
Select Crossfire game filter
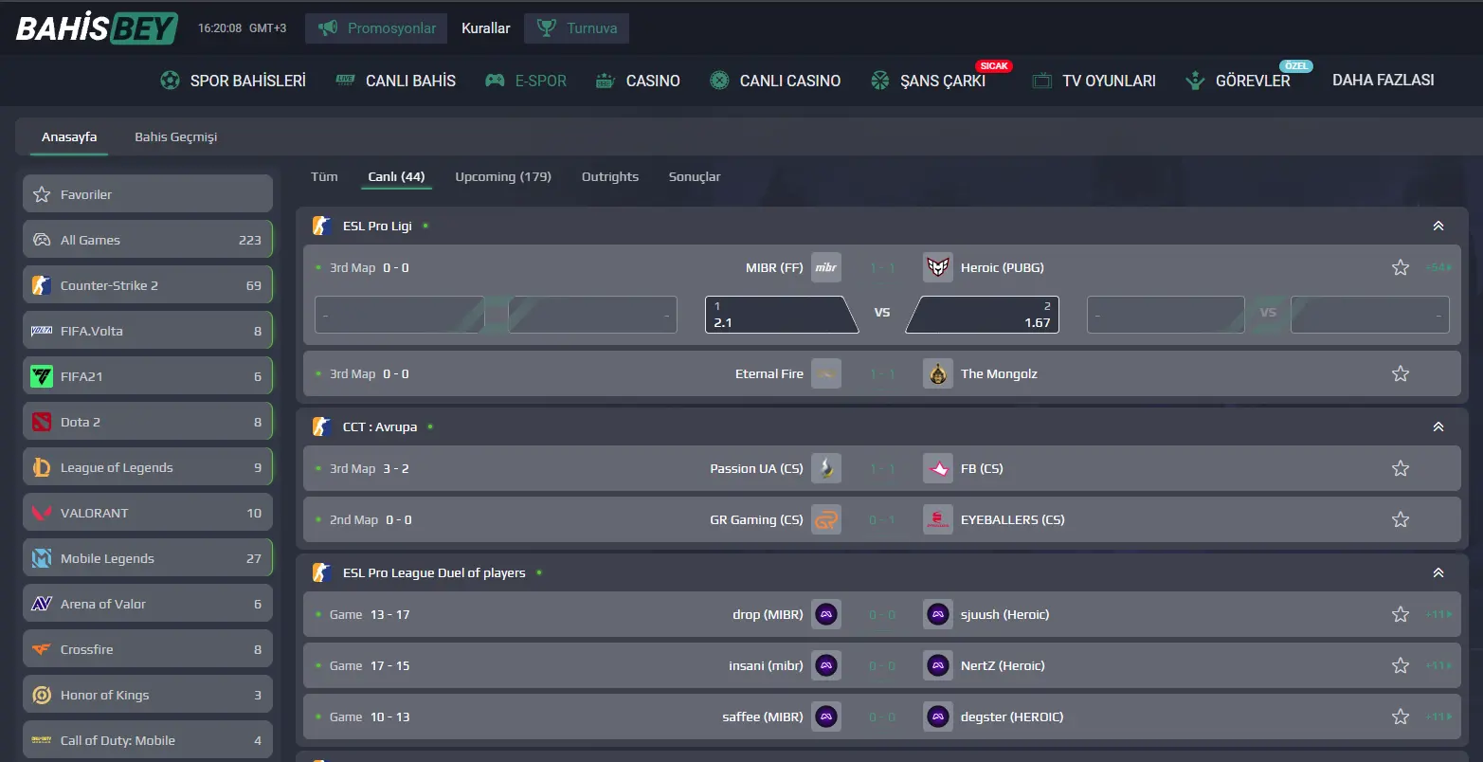(148, 648)
